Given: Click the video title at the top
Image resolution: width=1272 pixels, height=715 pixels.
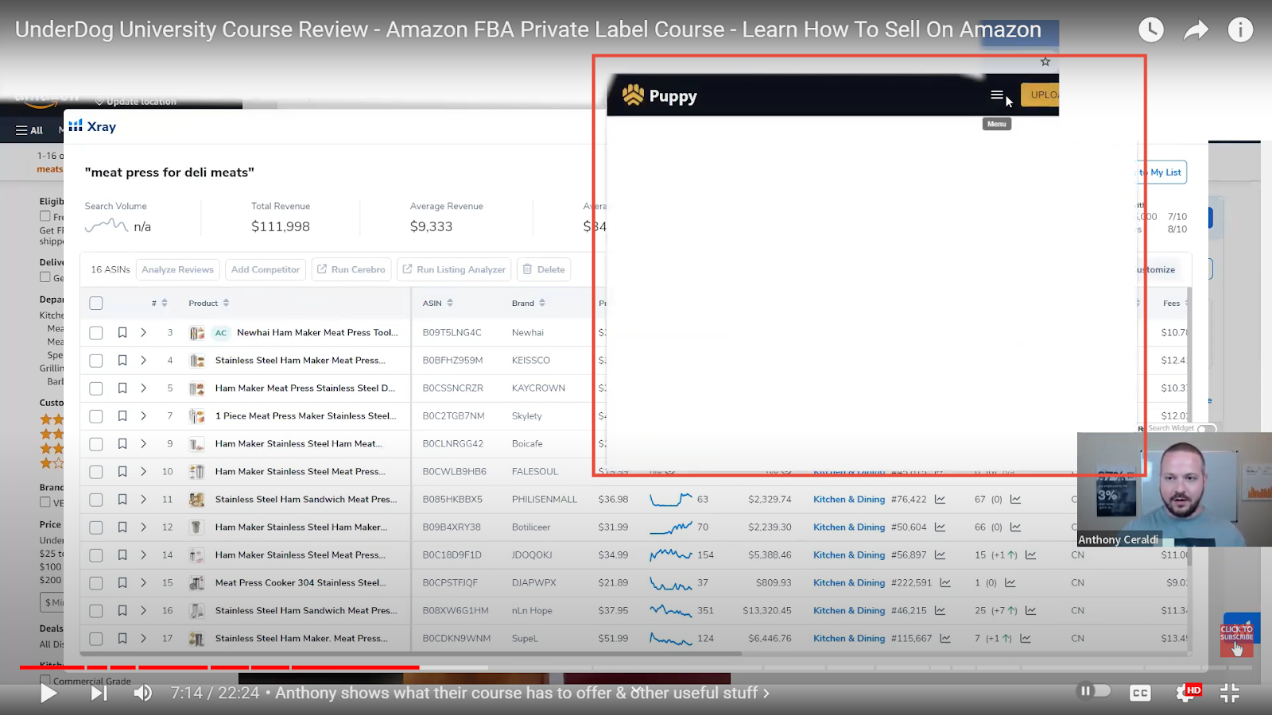Looking at the screenshot, I should tap(528, 29).
